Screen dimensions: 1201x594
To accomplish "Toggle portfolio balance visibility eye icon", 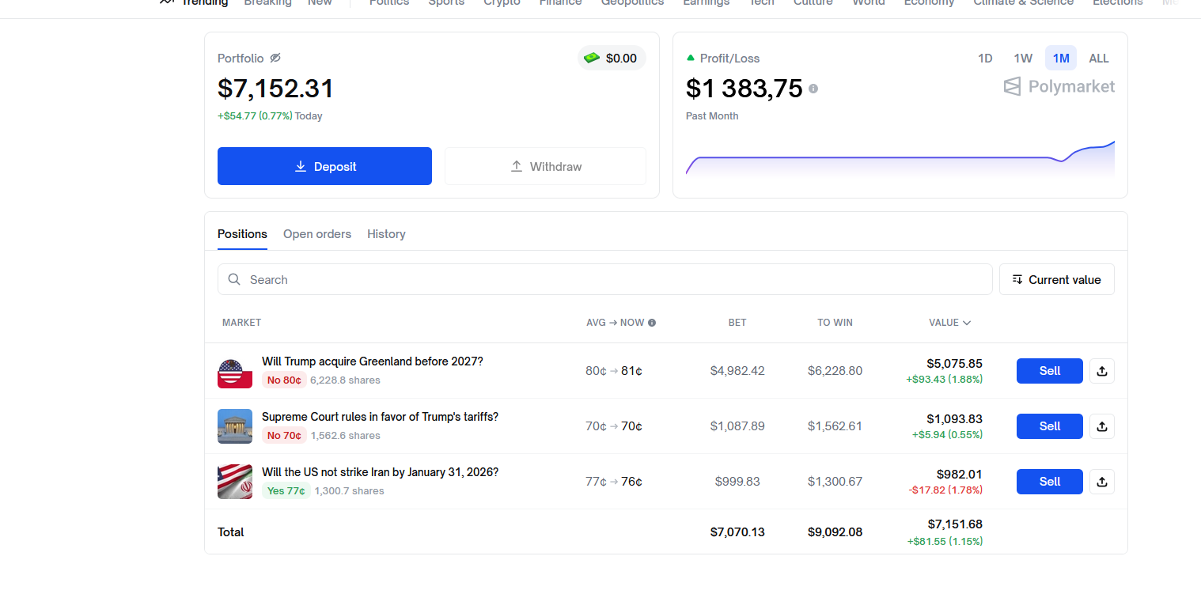I will pos(275,58).
